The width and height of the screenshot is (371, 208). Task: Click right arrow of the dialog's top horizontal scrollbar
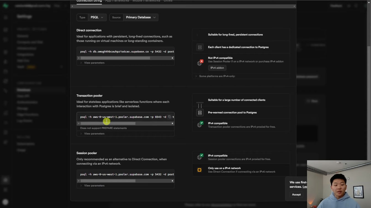294,6
